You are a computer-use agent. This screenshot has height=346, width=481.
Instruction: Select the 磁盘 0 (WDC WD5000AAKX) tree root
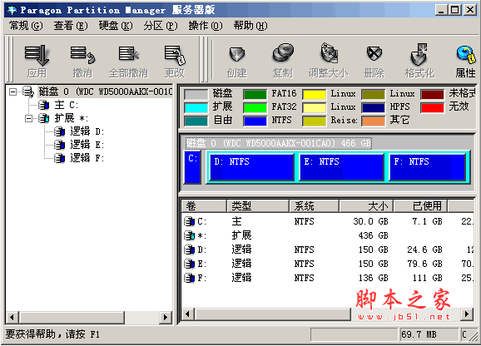(105, 91)
